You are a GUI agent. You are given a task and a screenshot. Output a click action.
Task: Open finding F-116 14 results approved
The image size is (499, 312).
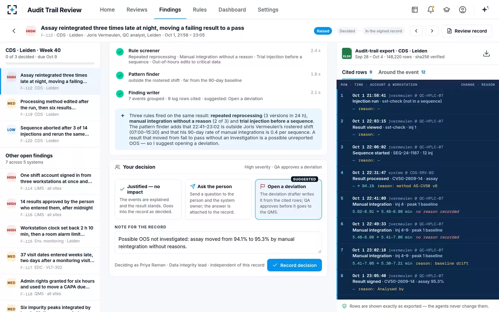[50, 208]
